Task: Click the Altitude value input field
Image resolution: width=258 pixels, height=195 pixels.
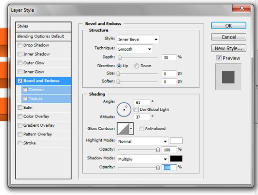Action: coord(142,117)
